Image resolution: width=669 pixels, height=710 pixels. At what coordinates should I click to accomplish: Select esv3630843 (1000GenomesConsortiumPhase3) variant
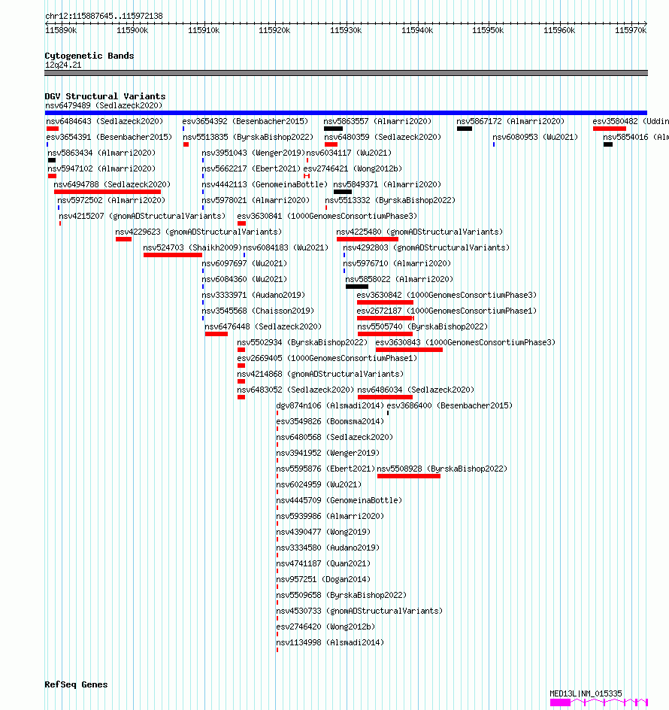465,343
